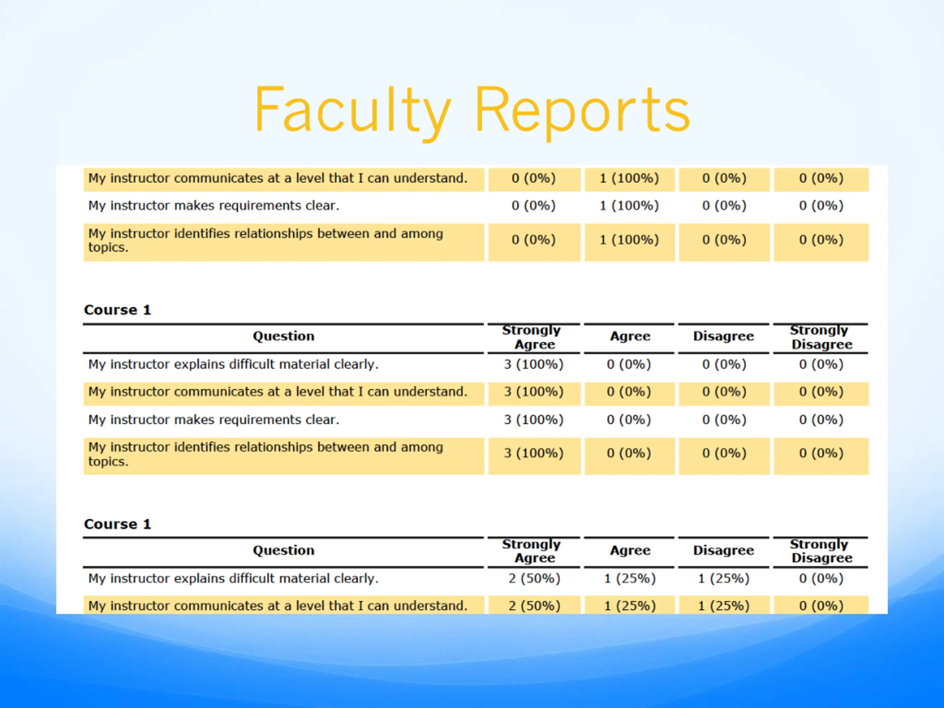Click Strongly Disagree 0 (0%) in the 2 (50%) explains row

[x=821, y=579]
